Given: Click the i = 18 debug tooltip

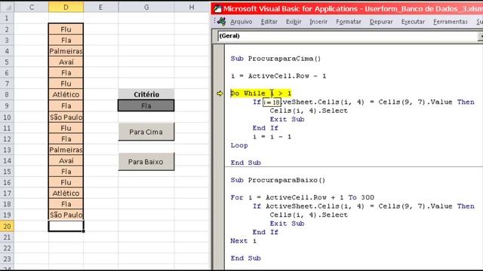Looking at the screenshot, I should (x=272, y=102).
